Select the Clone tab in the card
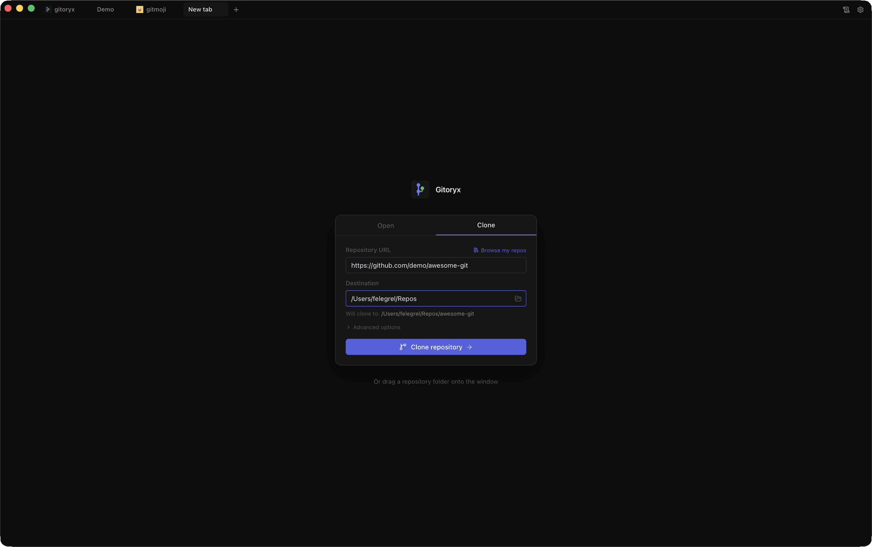This screenshot has height=547, width=872. coord(486,225)
